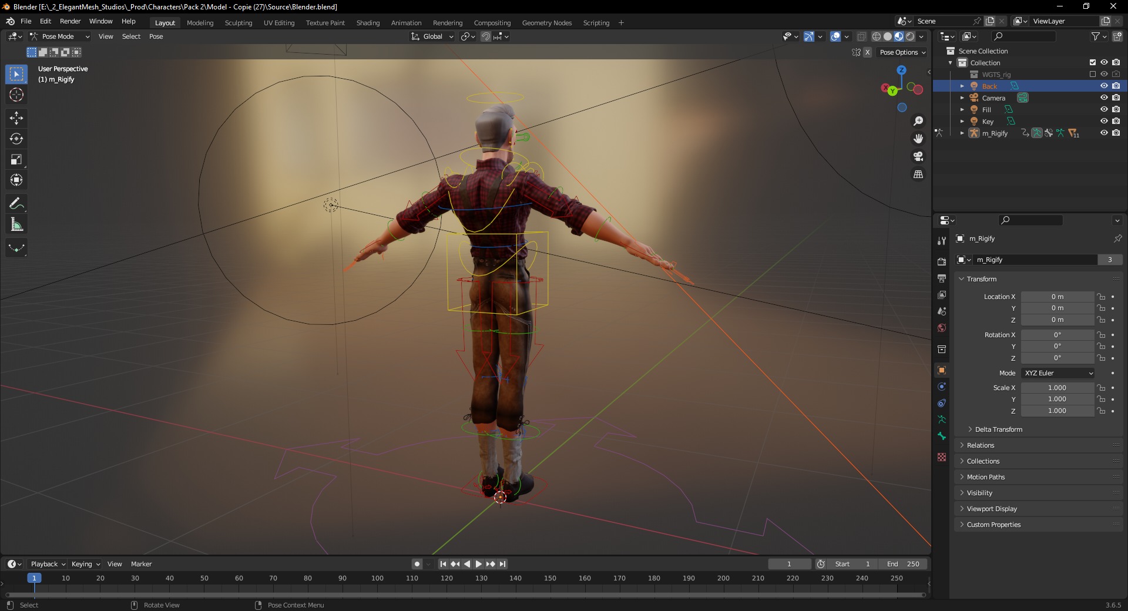Open the timeline Keying menu
The image size is (1128, 611).
pyautogui.click(x=85, y=564)
